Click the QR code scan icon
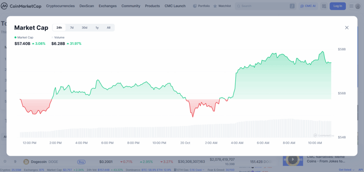 pos(324,6)
